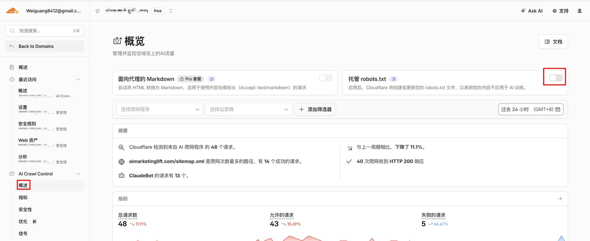This screenshot has height=241, width=590.
Task: Click the 失败的请求 metric label
Action: (x=433, y=215)
